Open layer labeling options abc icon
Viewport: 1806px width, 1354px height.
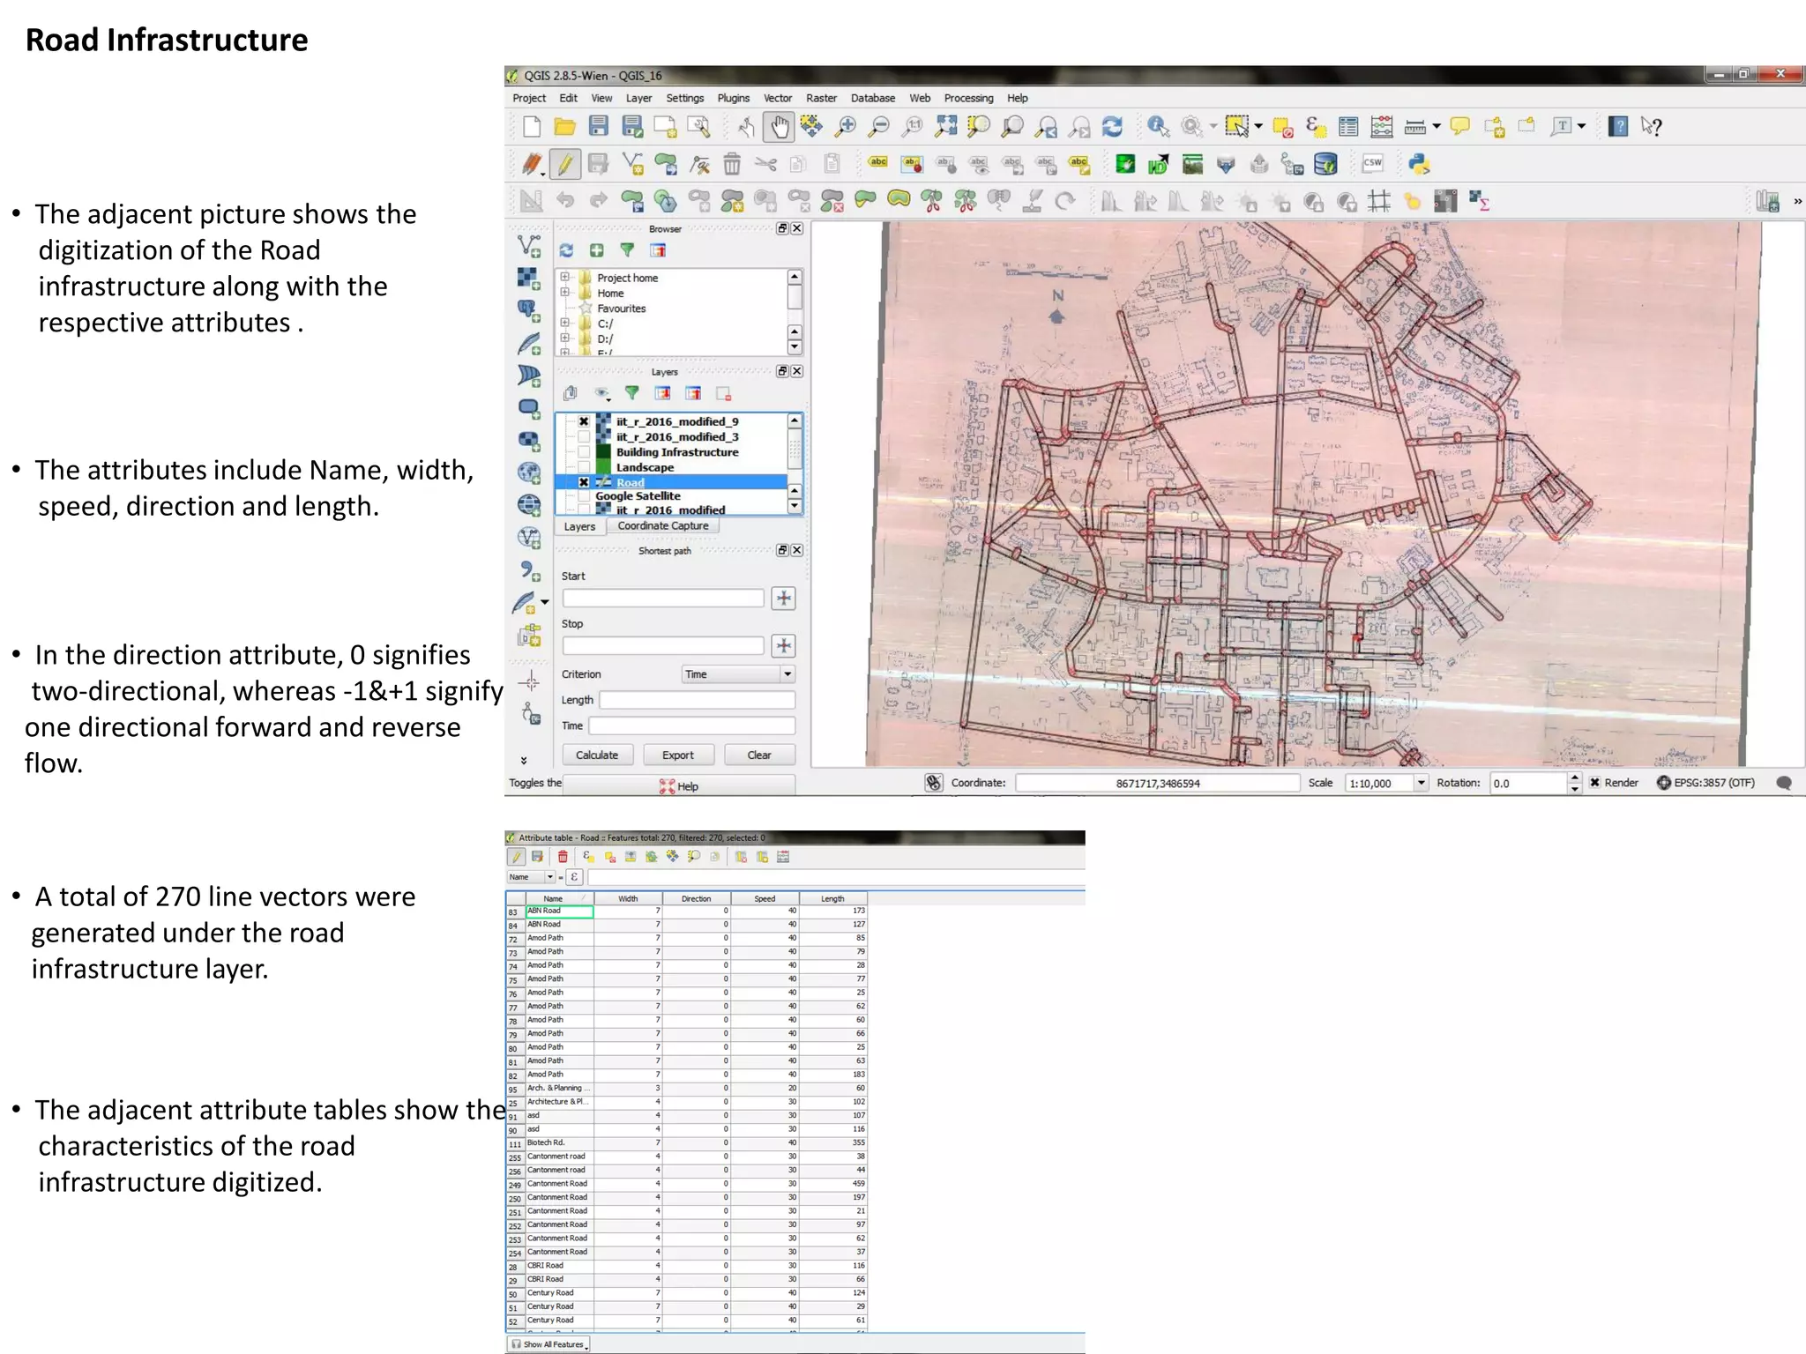click(878, 163)
